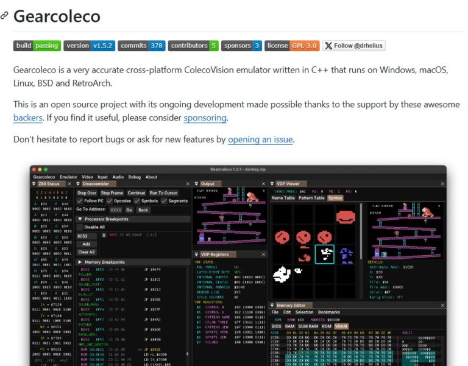Select the blue Mario sprite tile
The image size is (468, 366).
[x=346, y=256]
